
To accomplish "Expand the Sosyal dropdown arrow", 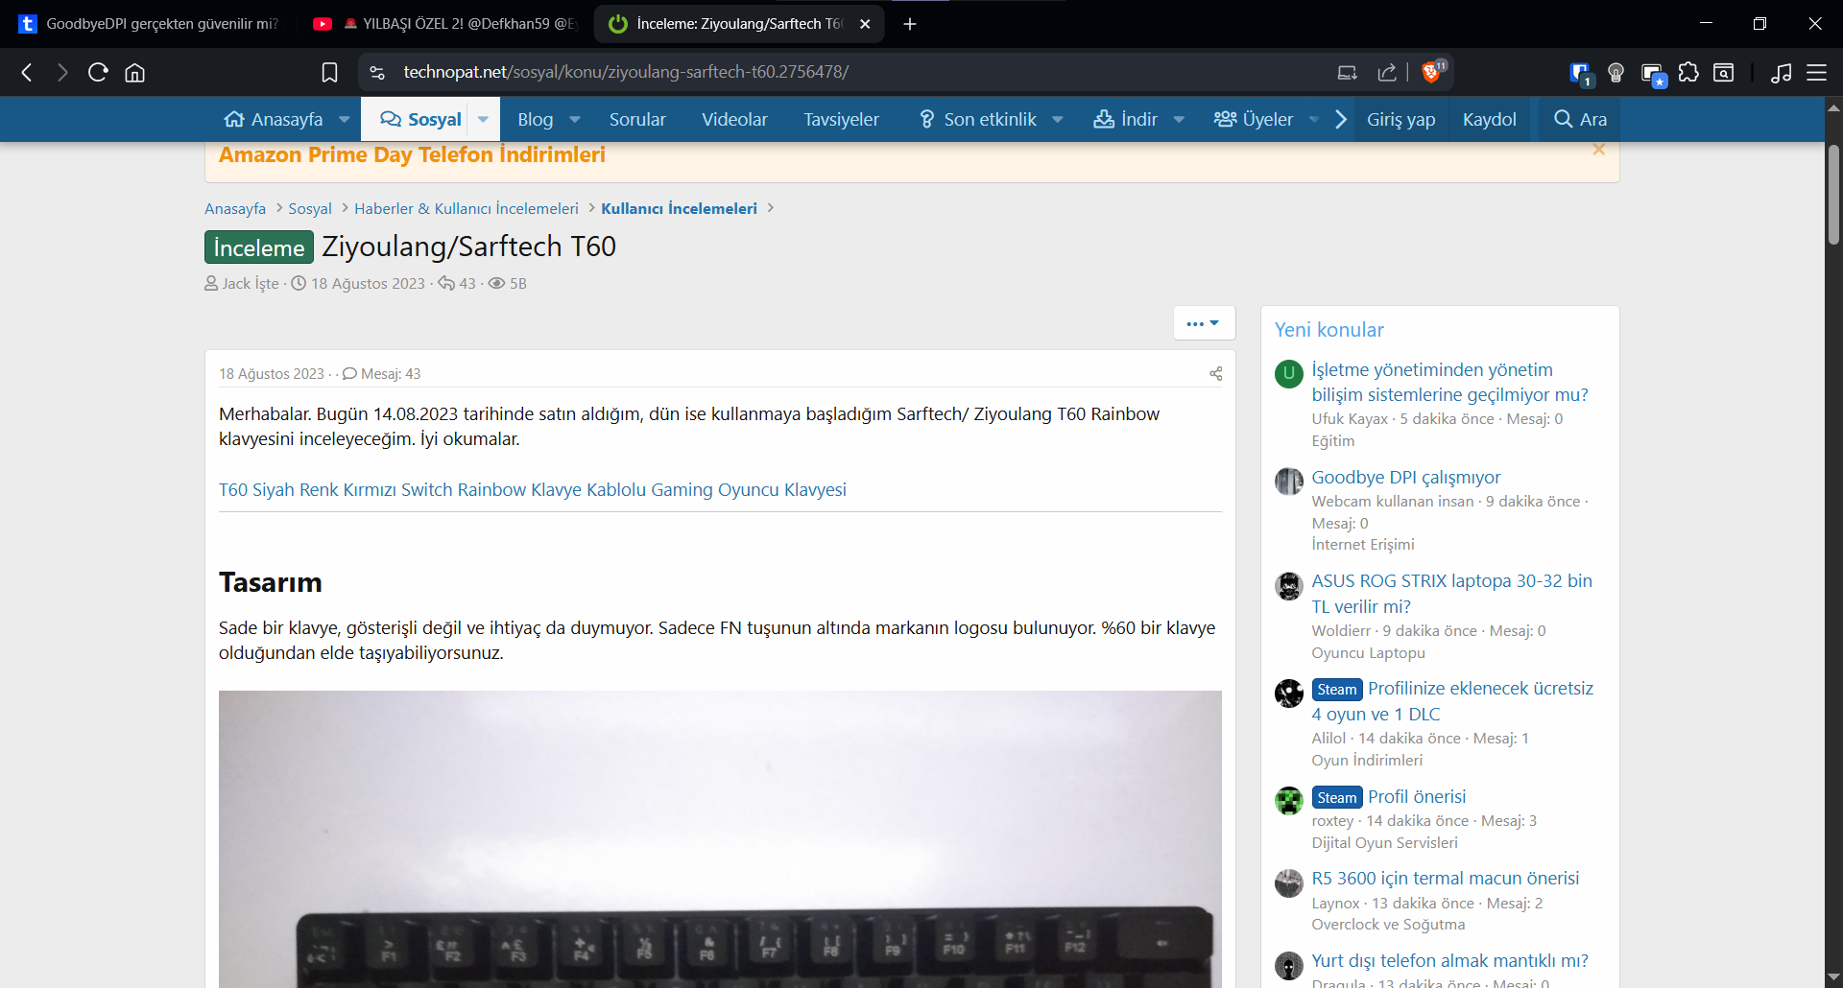I will tap(483, 119).
